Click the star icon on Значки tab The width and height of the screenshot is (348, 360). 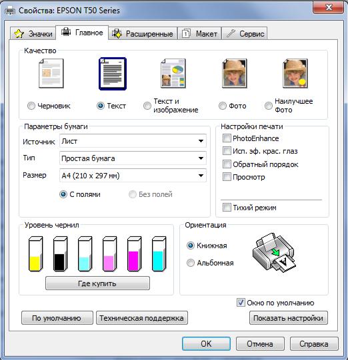pos(19,34)
